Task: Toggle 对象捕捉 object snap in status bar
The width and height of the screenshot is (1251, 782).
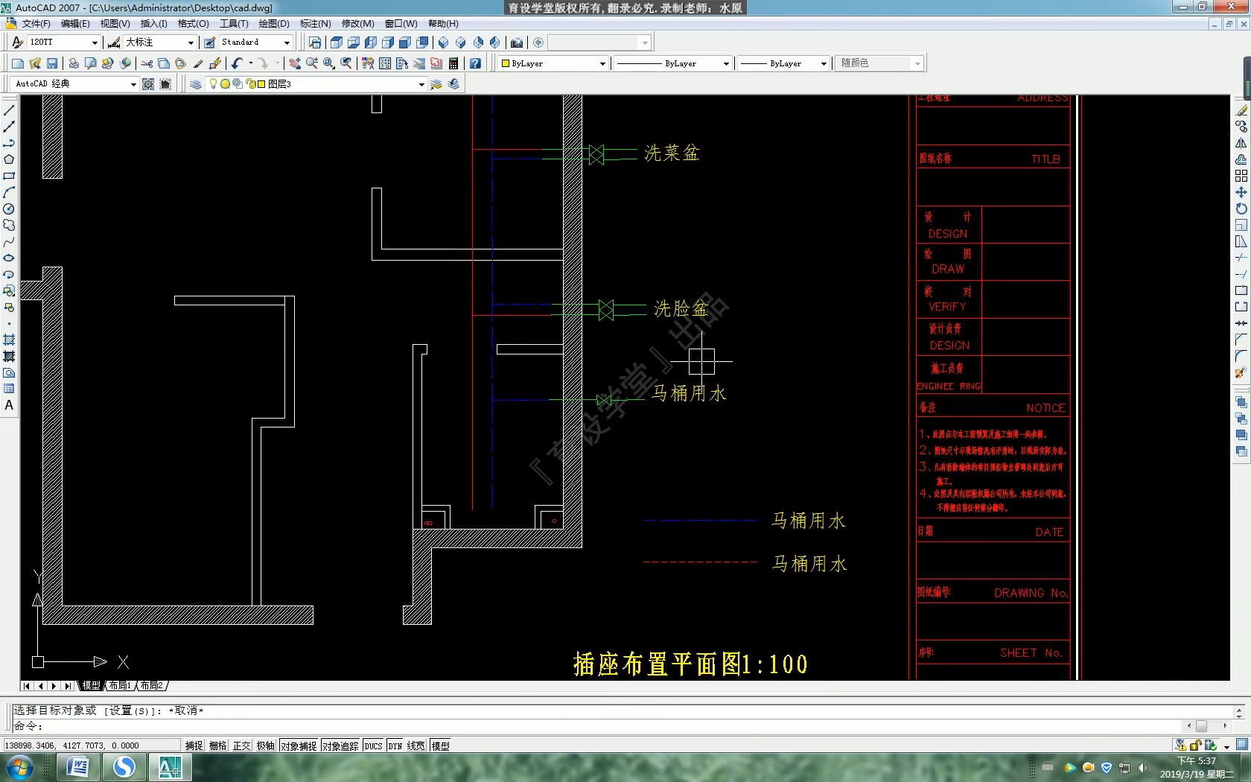Action: pos(299,746)
